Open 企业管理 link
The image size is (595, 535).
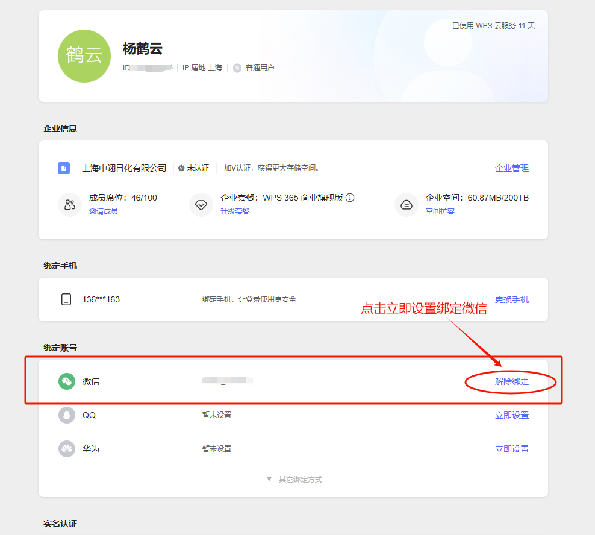pyautogui.click(x=512, y=168)
